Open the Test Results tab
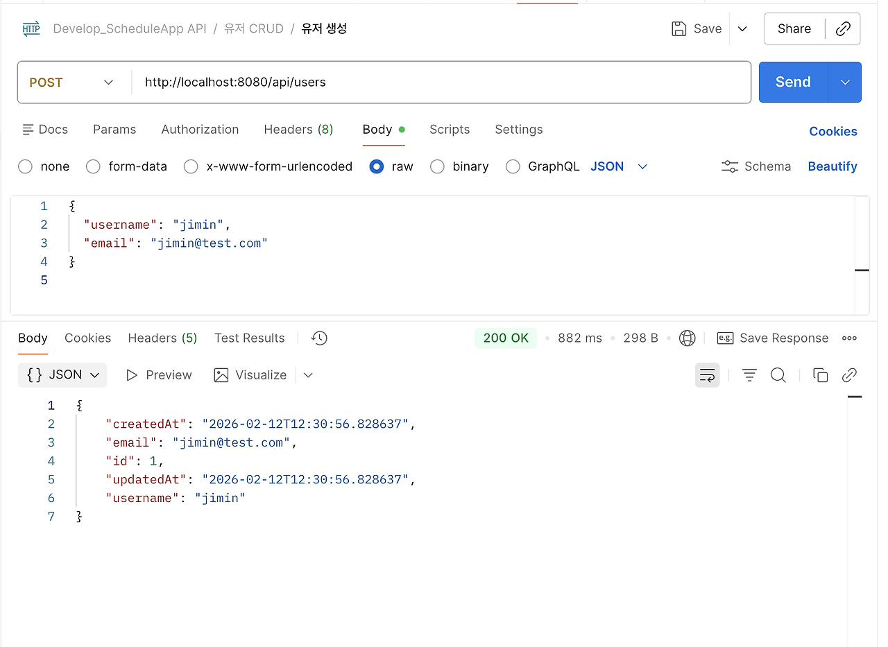This screenshot has width=888, height=647. [249, 338]
